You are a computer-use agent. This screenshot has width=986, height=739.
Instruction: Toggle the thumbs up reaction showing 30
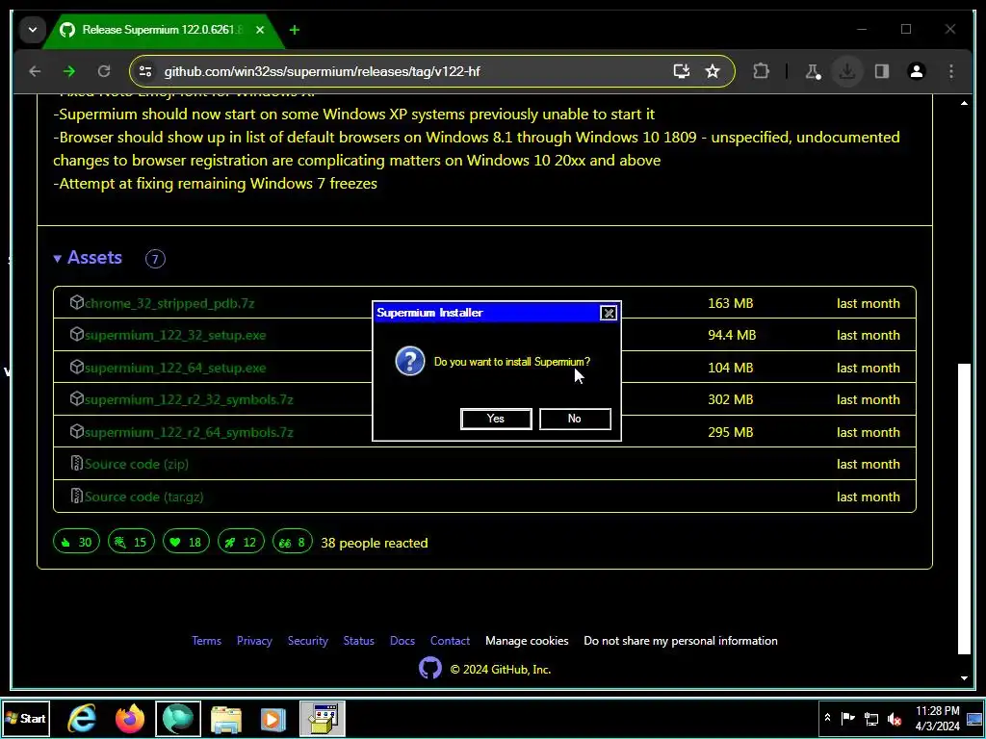(x=77, y=542)
